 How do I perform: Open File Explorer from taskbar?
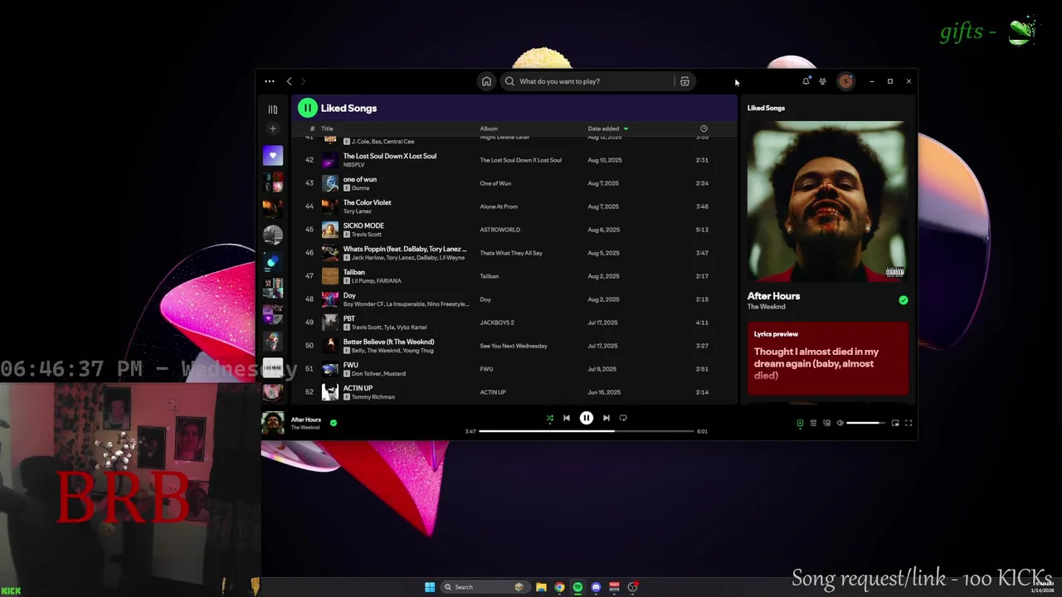pos(541,587)
